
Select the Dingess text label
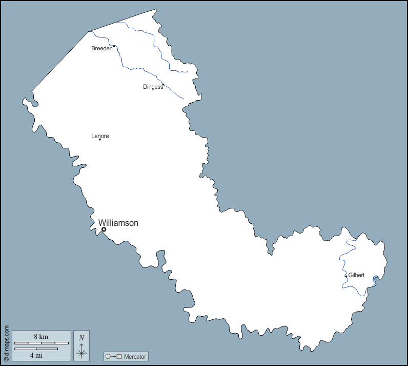tap(152, 87)
